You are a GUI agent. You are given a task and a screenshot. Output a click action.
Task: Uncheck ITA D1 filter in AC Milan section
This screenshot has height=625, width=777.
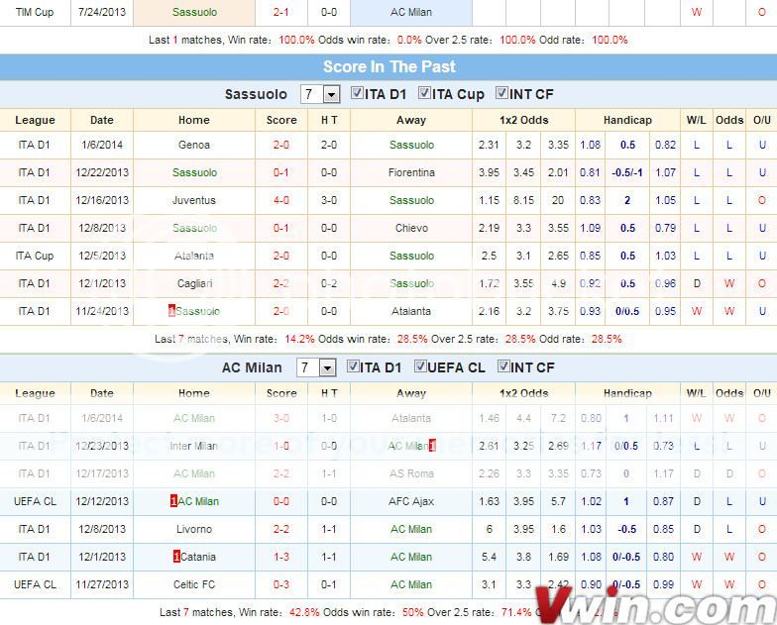coord(354,367)
